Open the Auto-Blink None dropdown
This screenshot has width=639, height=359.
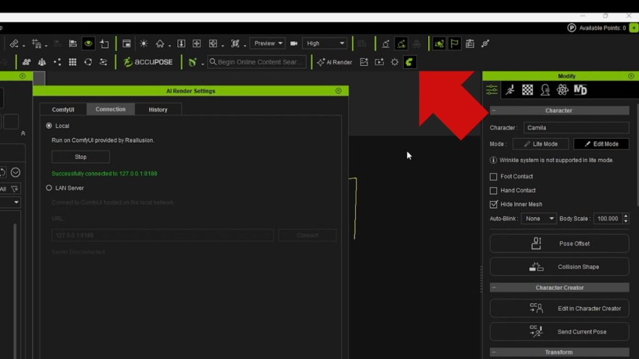(539, 219)
